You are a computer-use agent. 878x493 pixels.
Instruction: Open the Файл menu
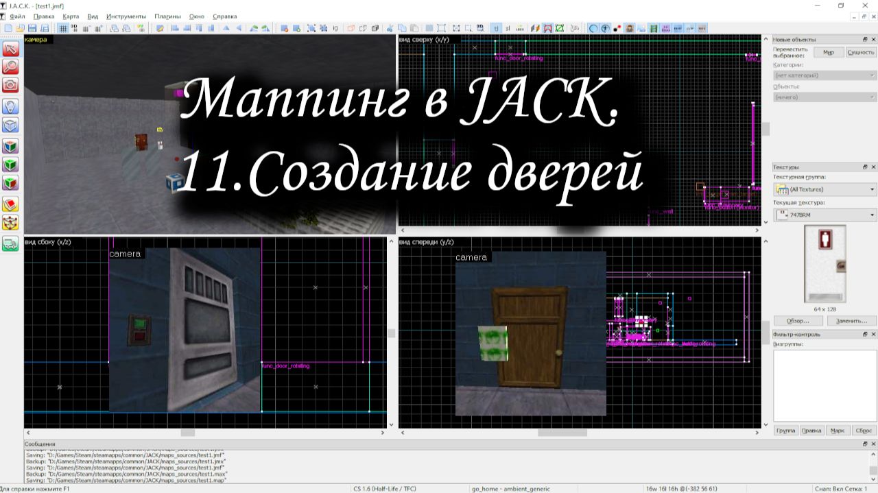coord(17,16)
